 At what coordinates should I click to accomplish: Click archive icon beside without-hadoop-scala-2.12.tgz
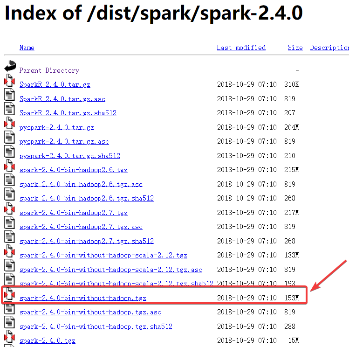(9, 251)
